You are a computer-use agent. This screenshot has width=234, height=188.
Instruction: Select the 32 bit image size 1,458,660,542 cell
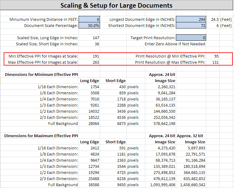(191, 185)
